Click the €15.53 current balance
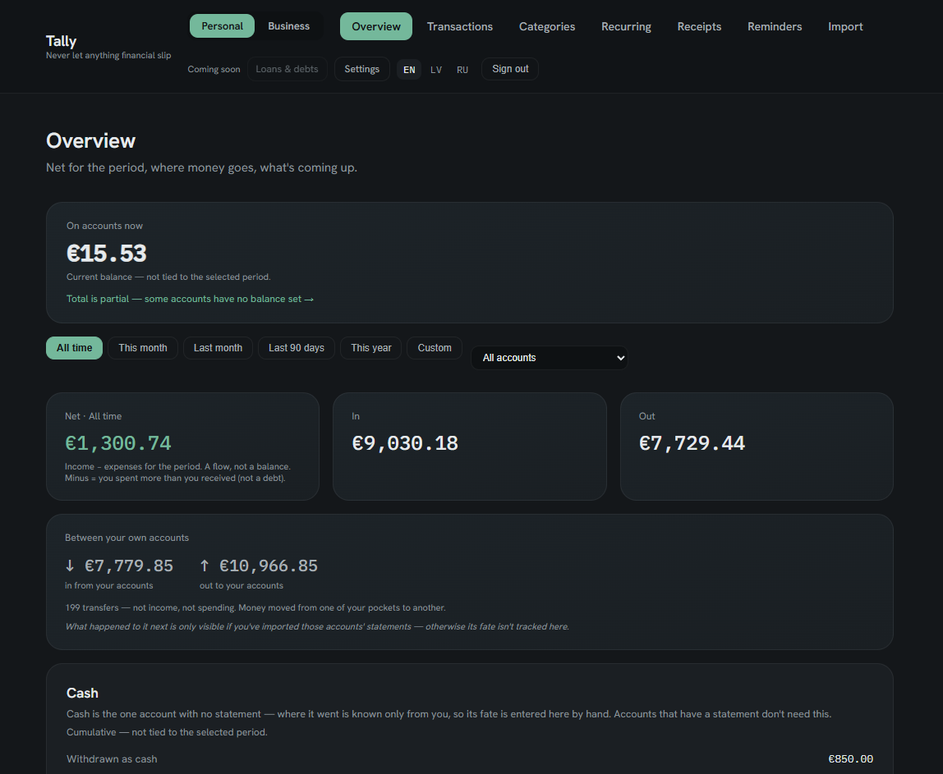The height and width of the screenshot is (774, 943). (107, 253)
